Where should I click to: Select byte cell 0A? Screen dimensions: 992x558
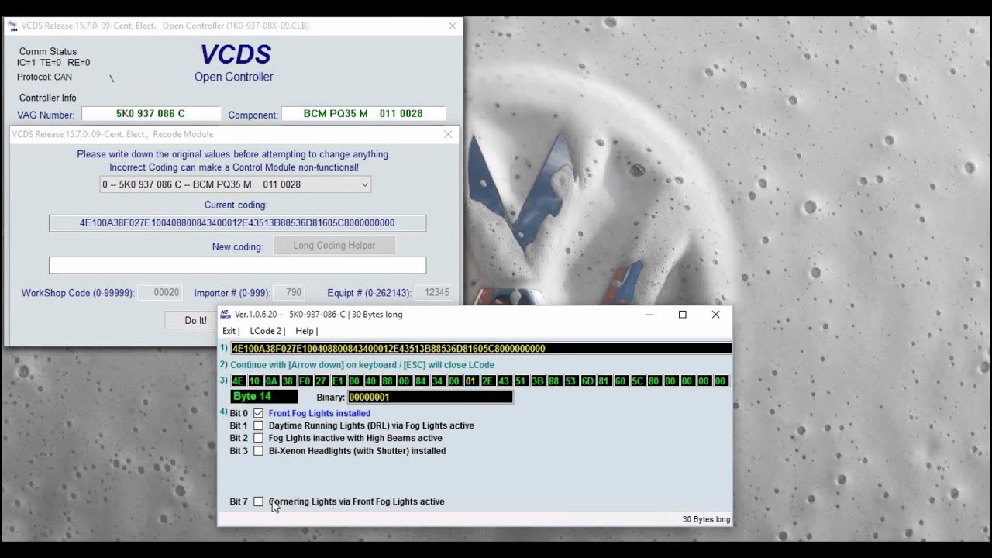(272, 381)
